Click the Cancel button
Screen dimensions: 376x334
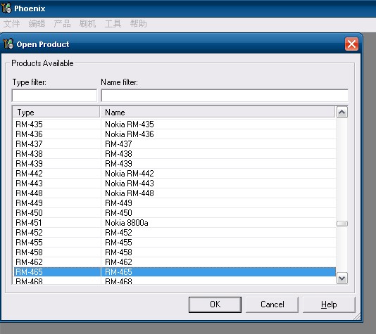(272, 304)
